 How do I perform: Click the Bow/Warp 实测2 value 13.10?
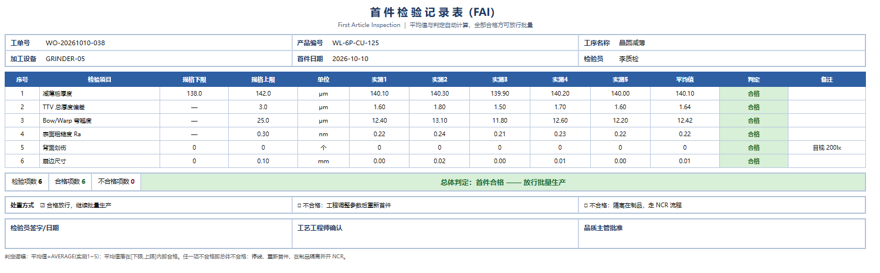(439, 120)
